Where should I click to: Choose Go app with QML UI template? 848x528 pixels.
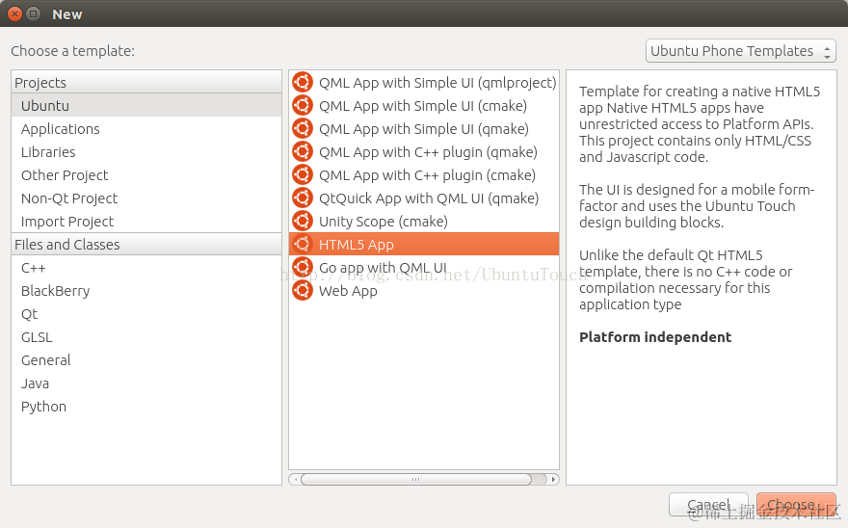(x=424, y=267)
